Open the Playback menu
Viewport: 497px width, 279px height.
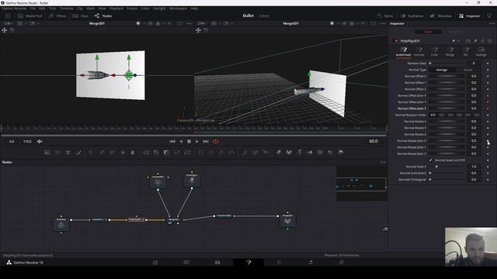(116, 9)
